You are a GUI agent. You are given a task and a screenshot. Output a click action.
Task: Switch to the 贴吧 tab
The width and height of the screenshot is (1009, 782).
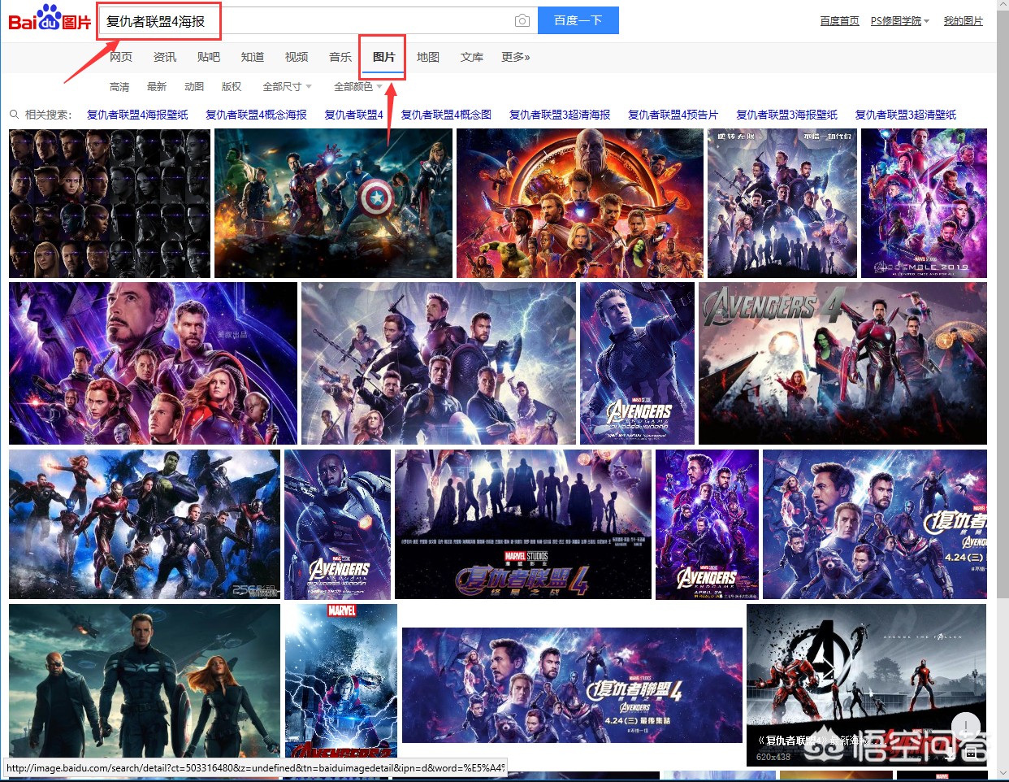click(209, 57)
